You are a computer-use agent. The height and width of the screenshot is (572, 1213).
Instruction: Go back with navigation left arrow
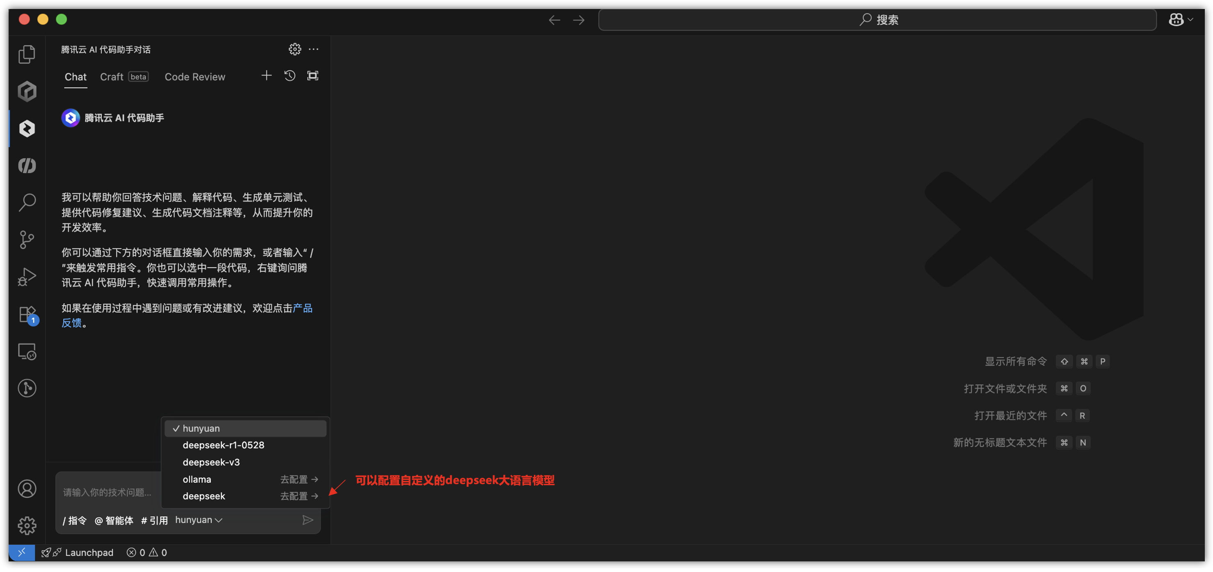[x=555, y=20]
